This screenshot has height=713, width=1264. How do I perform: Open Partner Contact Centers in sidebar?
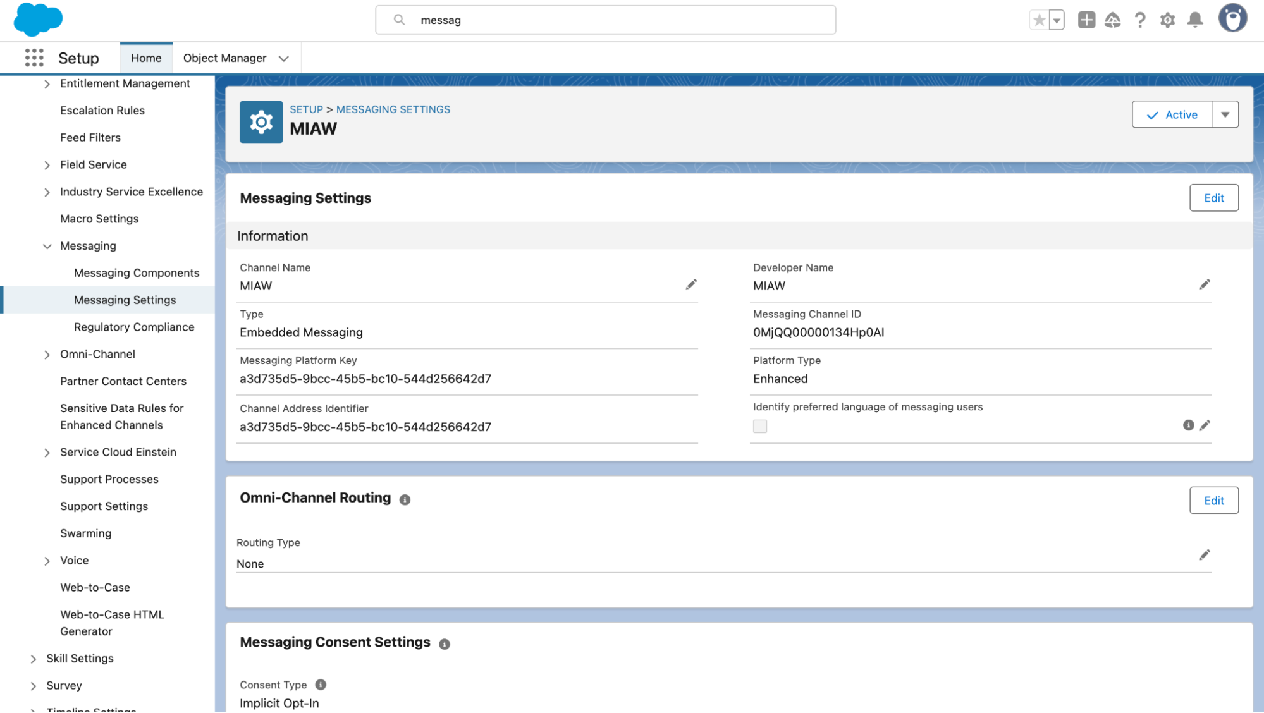pos(123,381)
